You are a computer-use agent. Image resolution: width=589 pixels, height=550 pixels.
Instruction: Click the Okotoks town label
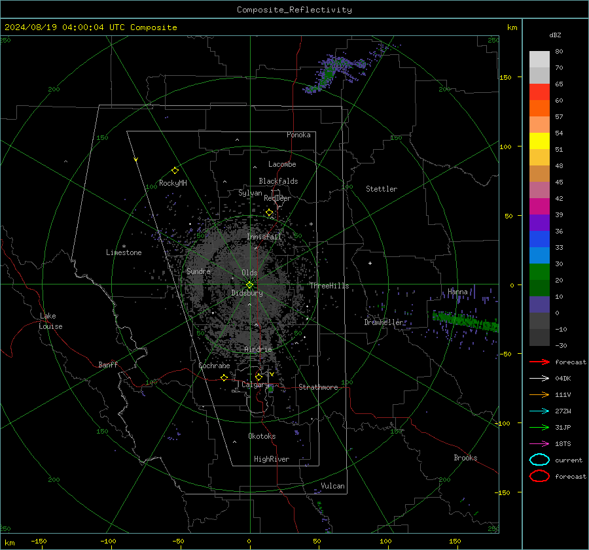pyautogui.click(x=262, y=436)
